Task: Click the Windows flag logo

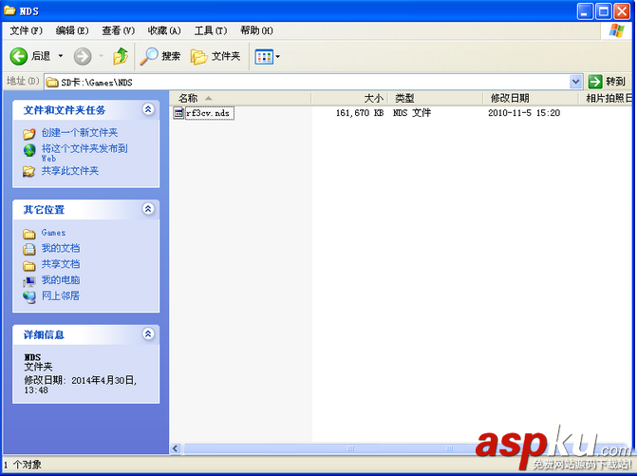Action: tap(616, 31)
